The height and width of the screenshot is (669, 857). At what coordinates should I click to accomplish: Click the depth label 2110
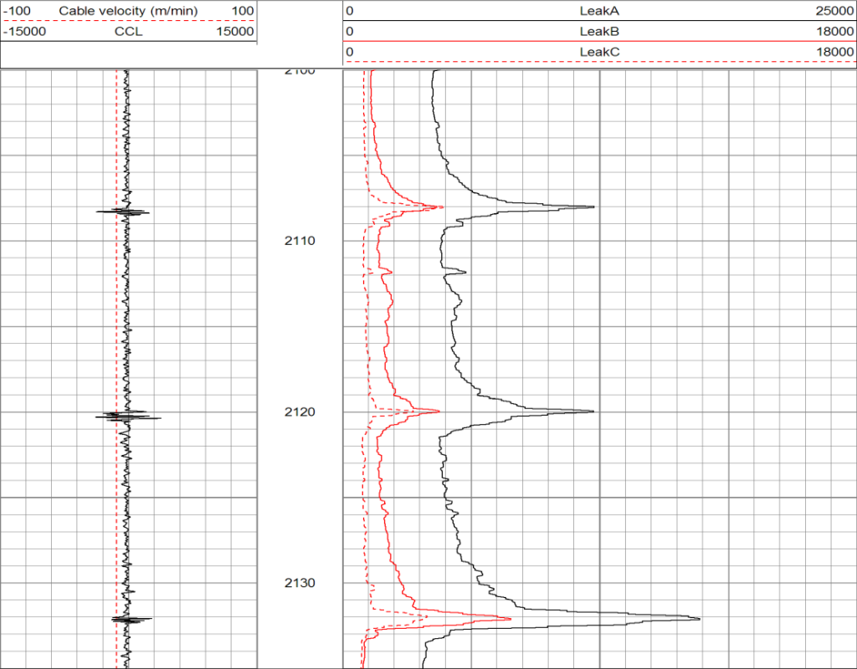click(x=299, y=241)
